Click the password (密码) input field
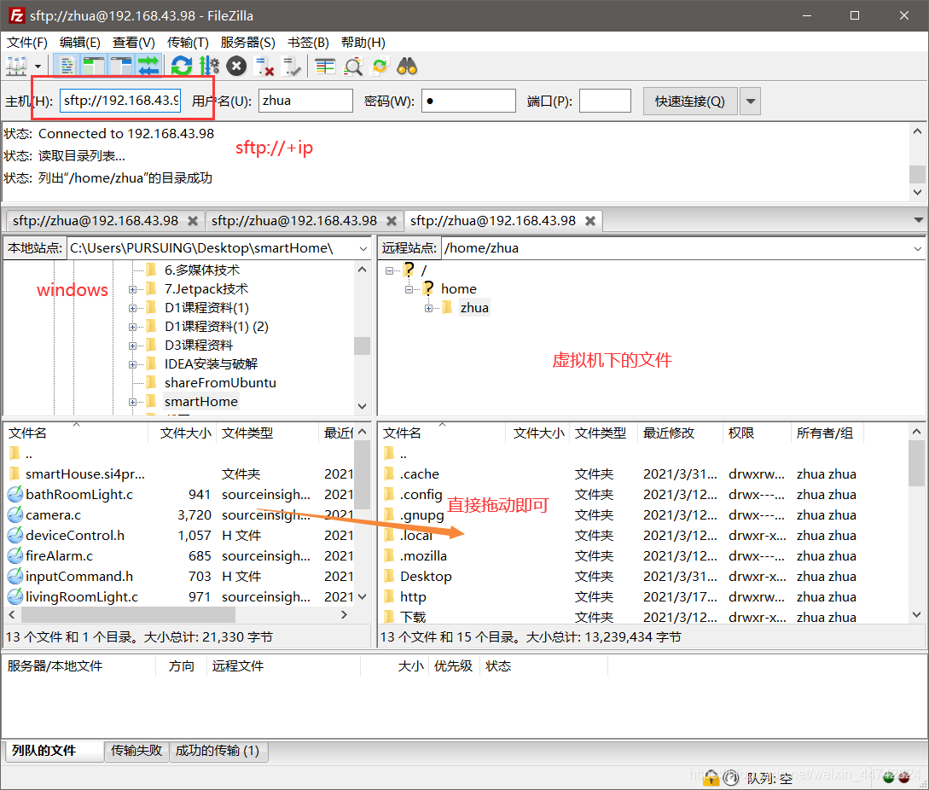The height and width of the screenshot is (790, 929). click(468, 100)
